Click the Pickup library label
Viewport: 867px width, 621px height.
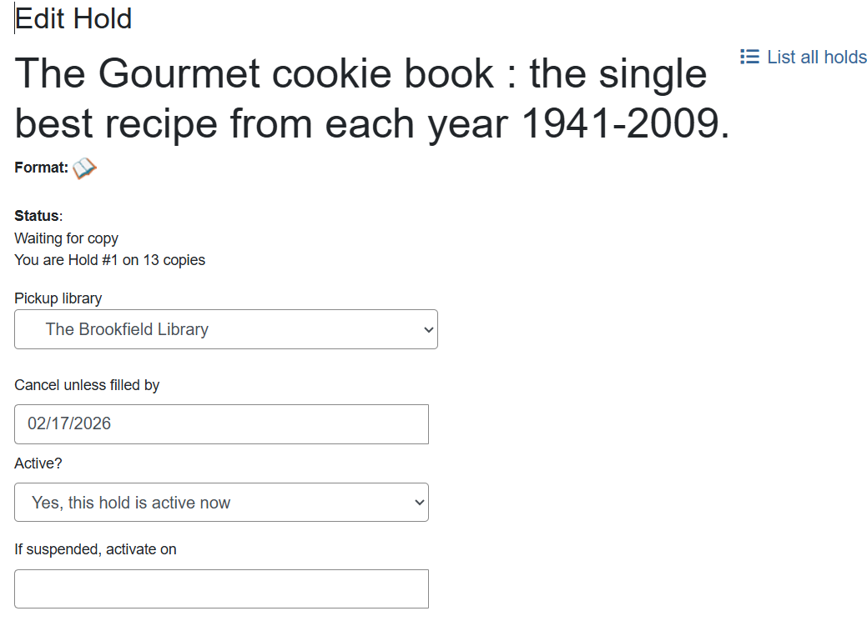[x=58, y=298]
